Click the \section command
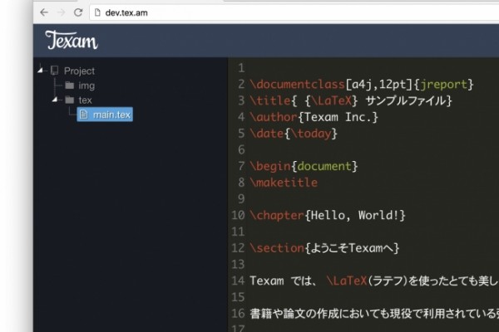Viewport: 499px width, 332px height. click(277, 248)
